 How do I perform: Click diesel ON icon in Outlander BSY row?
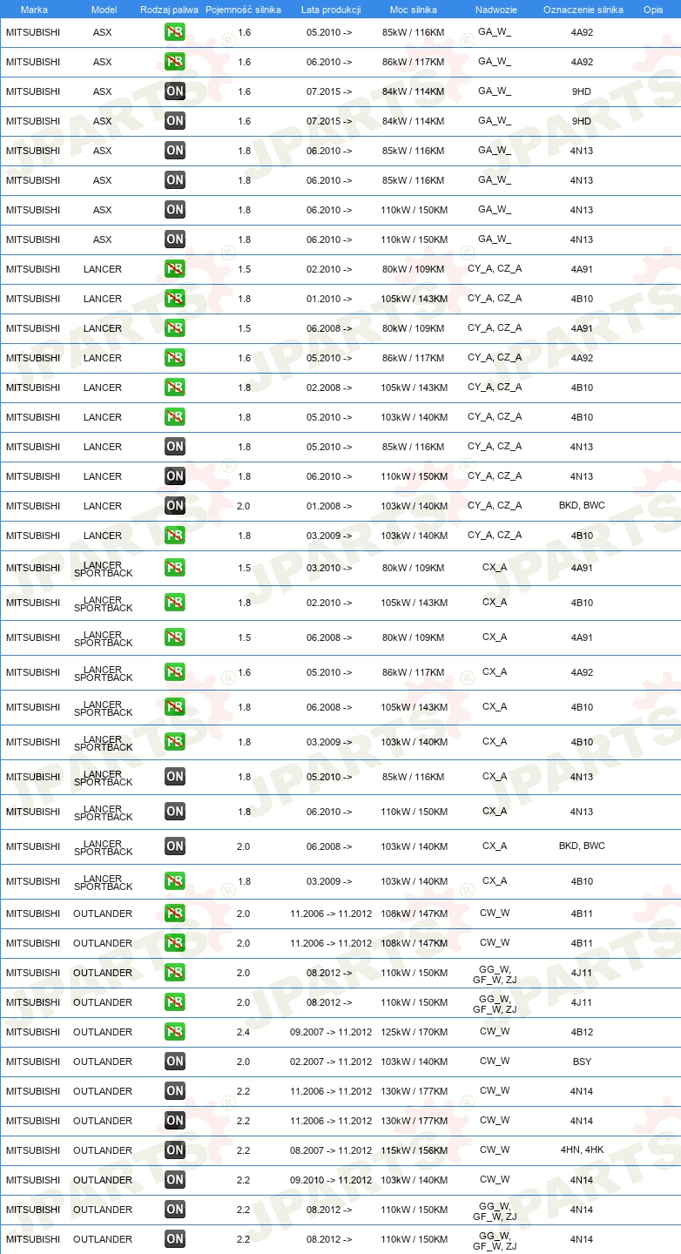(x=175, y=1062)
